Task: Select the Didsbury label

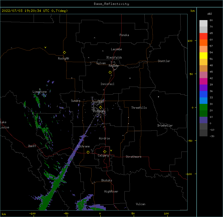Action: click(x=99, y=111)
